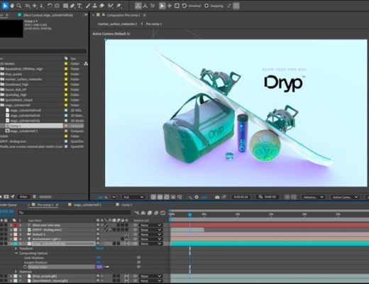Select the Brush tool
Screen dimensions: 369x284
click(88, 6)
